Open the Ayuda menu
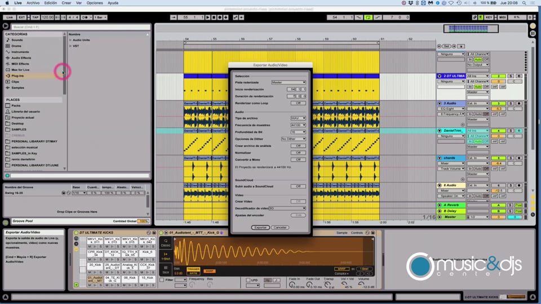The image size is (541, 304). [113, 3]
